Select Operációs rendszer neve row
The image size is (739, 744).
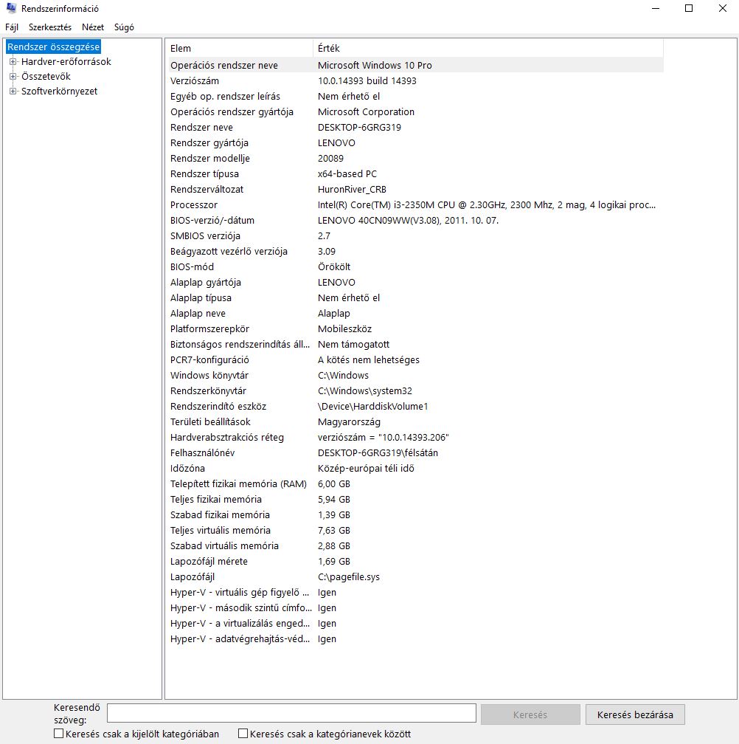click(x=416, y=65)
